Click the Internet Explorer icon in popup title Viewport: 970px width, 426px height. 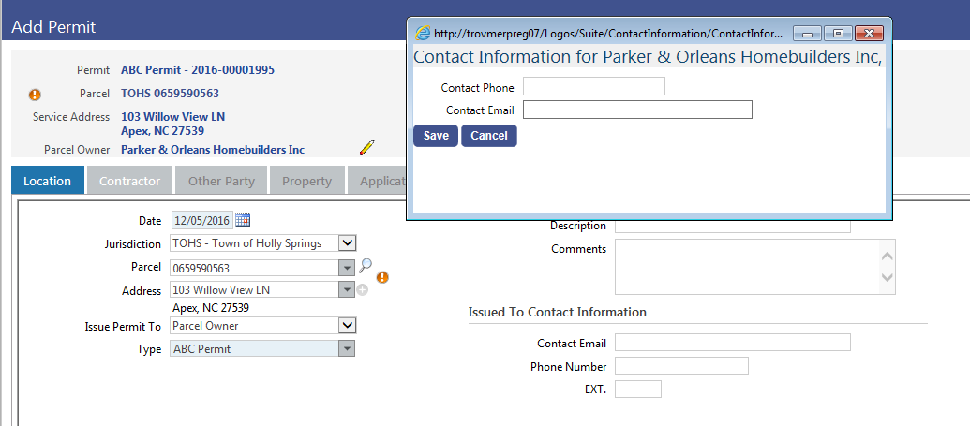tap(423, 33)
